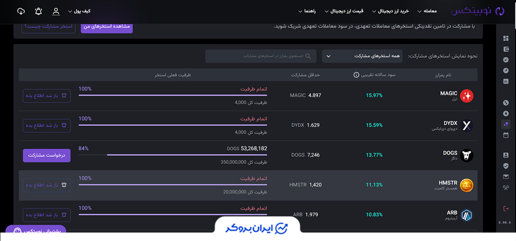Click the Nobitex logo icon

[500, 11]
